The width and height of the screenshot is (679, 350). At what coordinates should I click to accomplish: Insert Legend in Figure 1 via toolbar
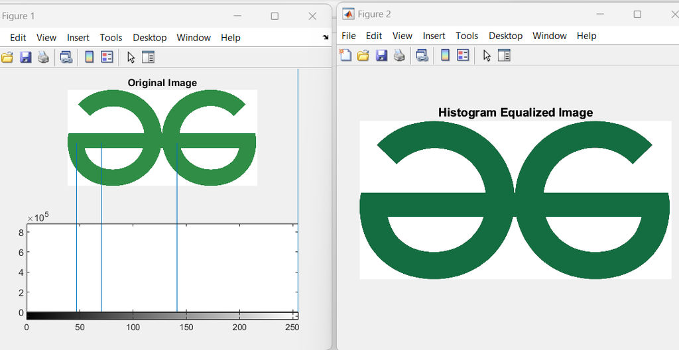tap(107, 58)
